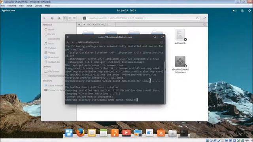
Task: Open the network indicator
Action: pos(242,11)
